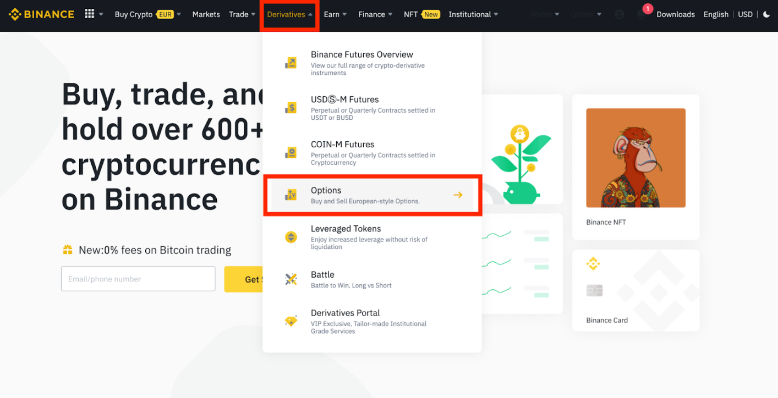The width and height of the screenshot is (778, 398).
Task: Click New: 0% fees on Bitcoin trading text
Action: click(155, 250)
